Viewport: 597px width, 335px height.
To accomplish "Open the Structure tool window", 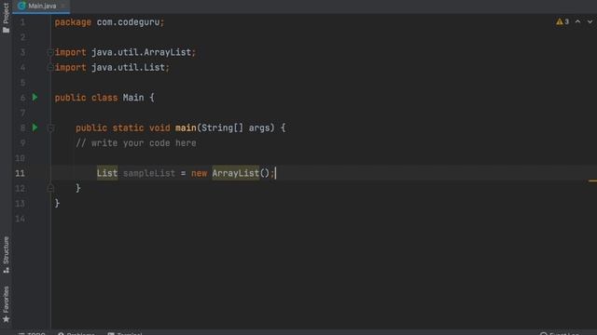I will tap(6, 255).
